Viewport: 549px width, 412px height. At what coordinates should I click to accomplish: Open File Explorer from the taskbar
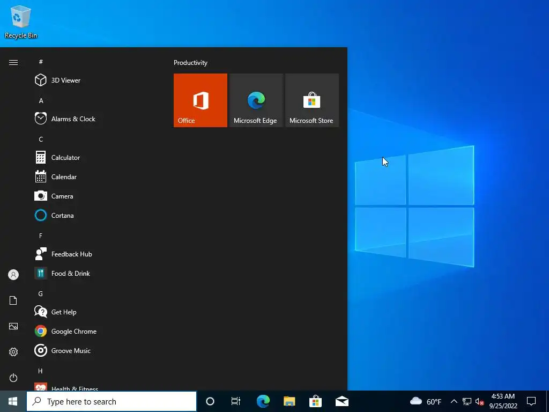(289, 401)
